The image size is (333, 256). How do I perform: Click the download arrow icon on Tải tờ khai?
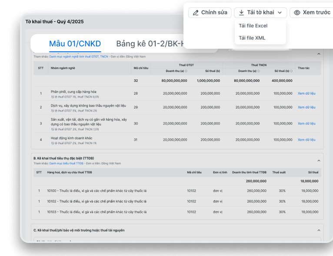click(x=241, y=13)
